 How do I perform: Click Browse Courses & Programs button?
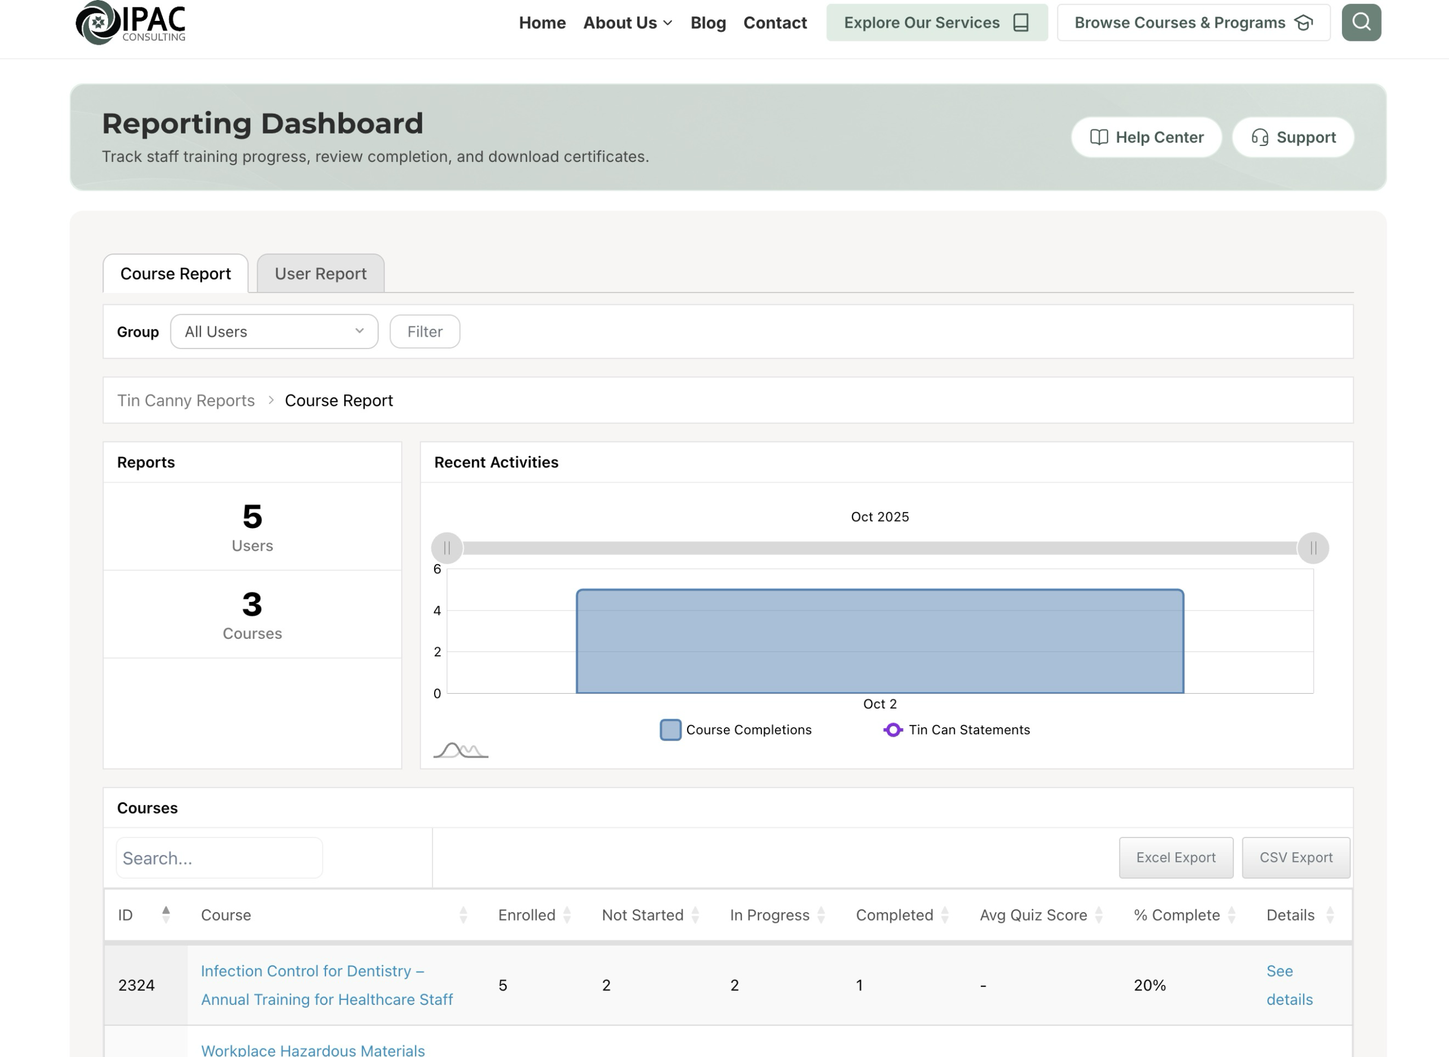(1194, 23)
